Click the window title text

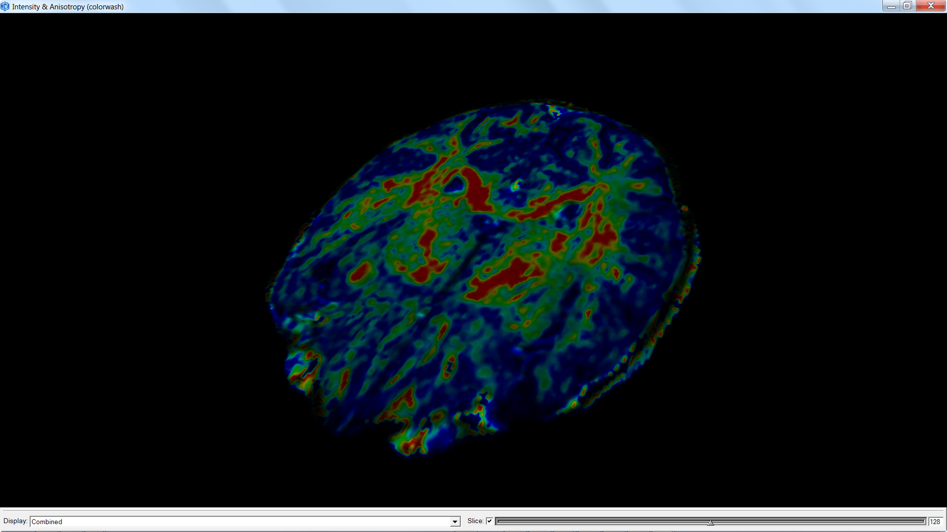coord(68,6)
